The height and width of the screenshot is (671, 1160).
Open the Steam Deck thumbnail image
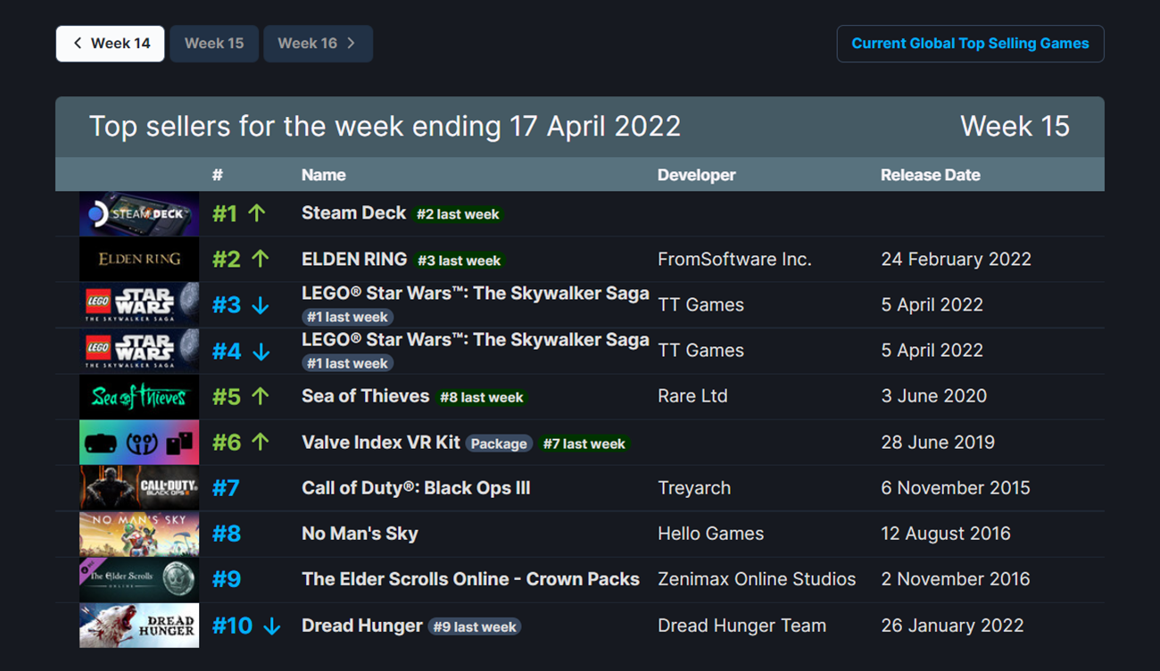(x=139, y=213)
